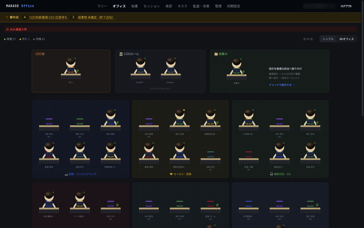Image resolution: width=364 pixels, height=228 pixels.
Task: Click the CEO室 room title
Action: tap(40, 54)
